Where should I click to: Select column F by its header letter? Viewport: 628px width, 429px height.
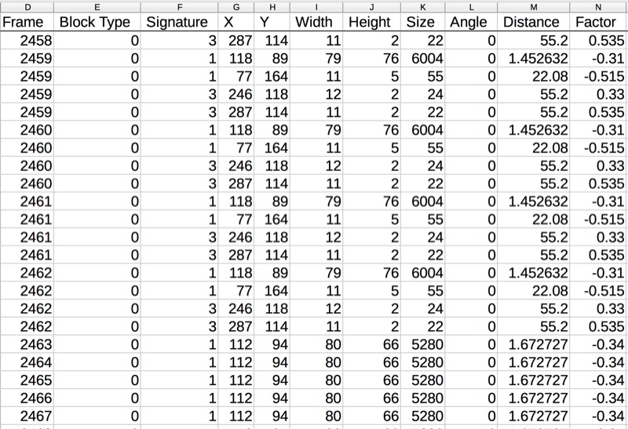point(180,7)
